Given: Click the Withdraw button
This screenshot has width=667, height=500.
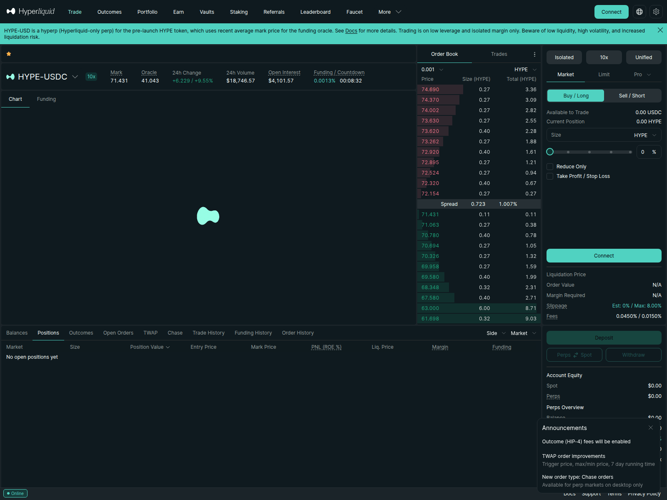Looking at the screenshot, I should 633,355.
